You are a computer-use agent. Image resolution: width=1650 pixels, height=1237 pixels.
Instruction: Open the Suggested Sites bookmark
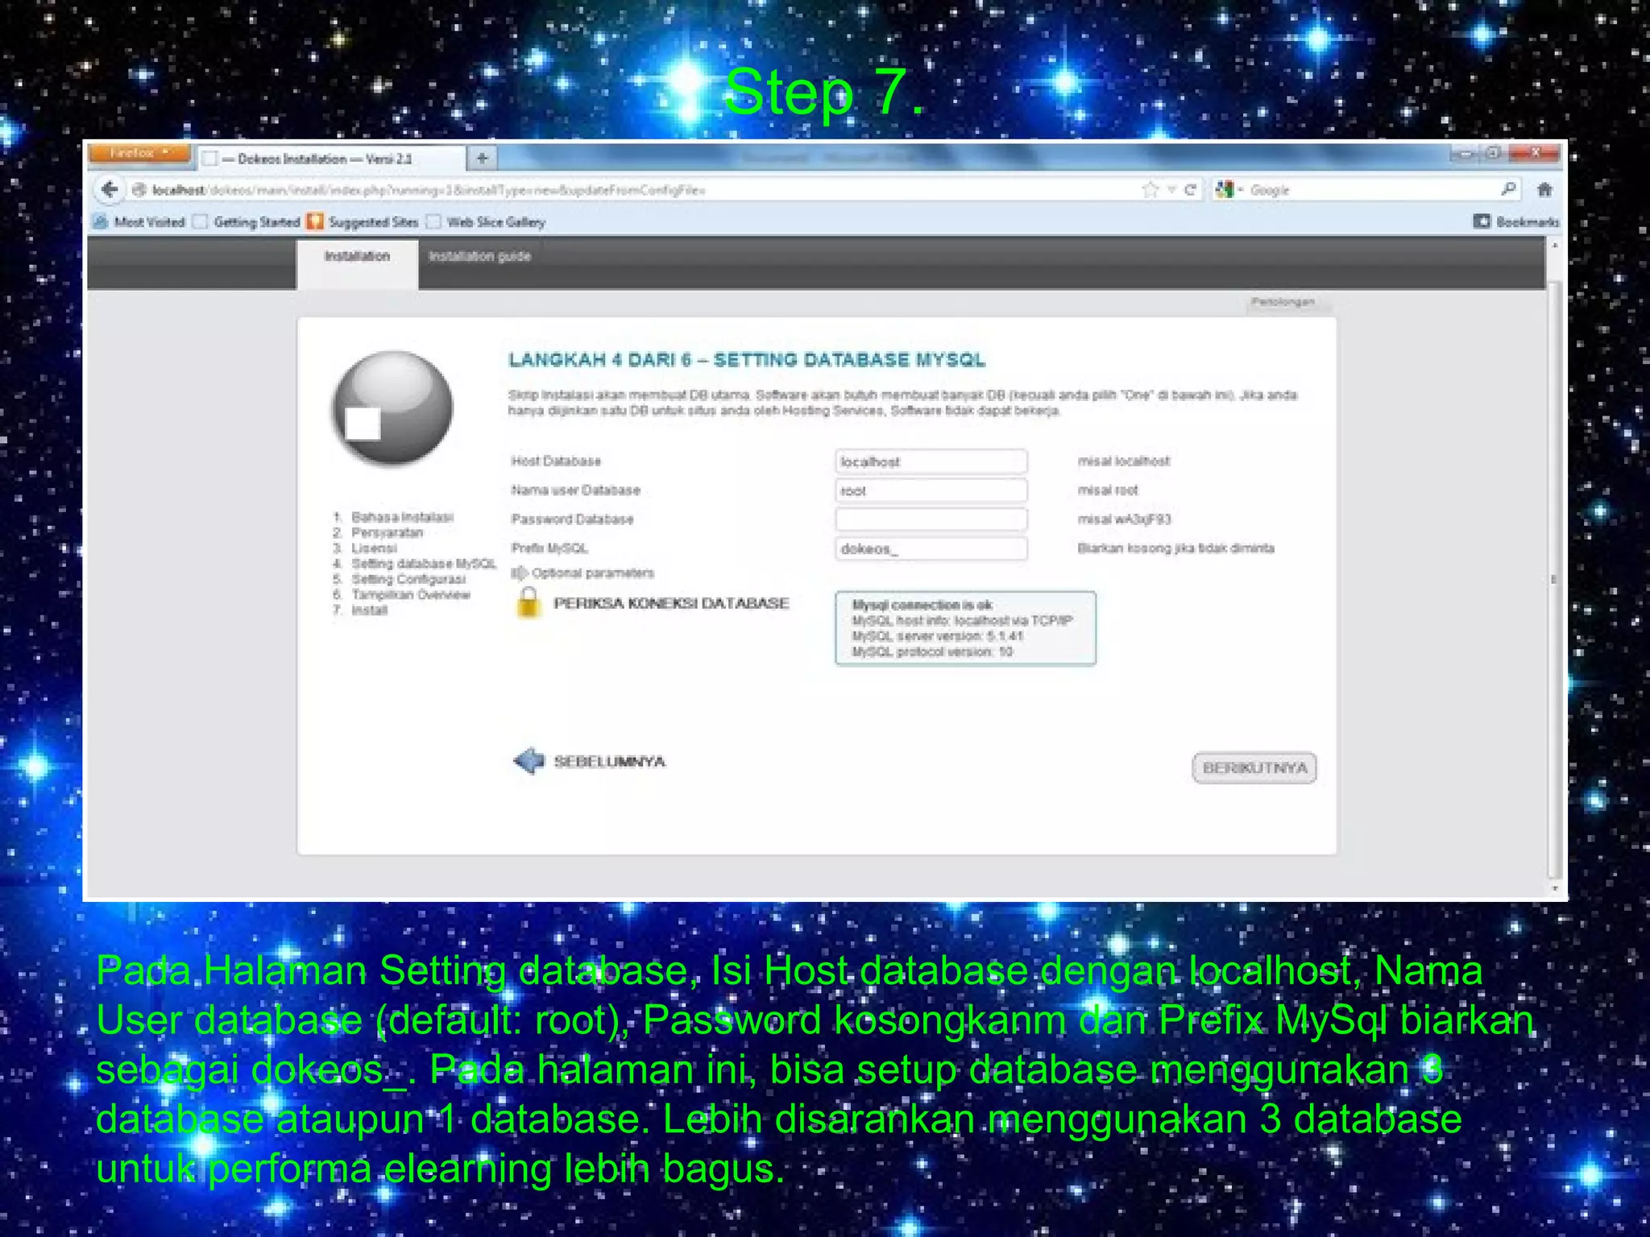[x=363, y=222]
